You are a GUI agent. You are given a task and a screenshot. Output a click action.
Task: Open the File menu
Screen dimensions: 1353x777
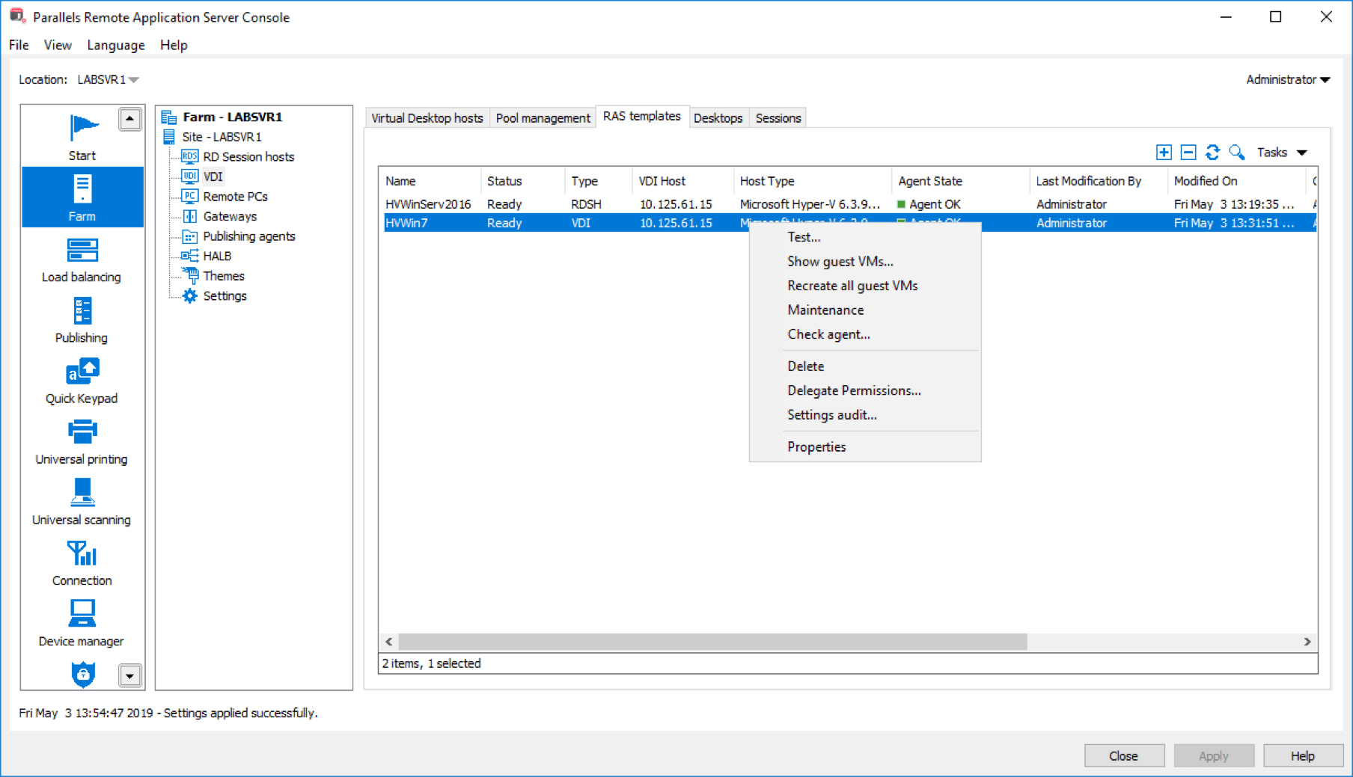pos(19,45)
